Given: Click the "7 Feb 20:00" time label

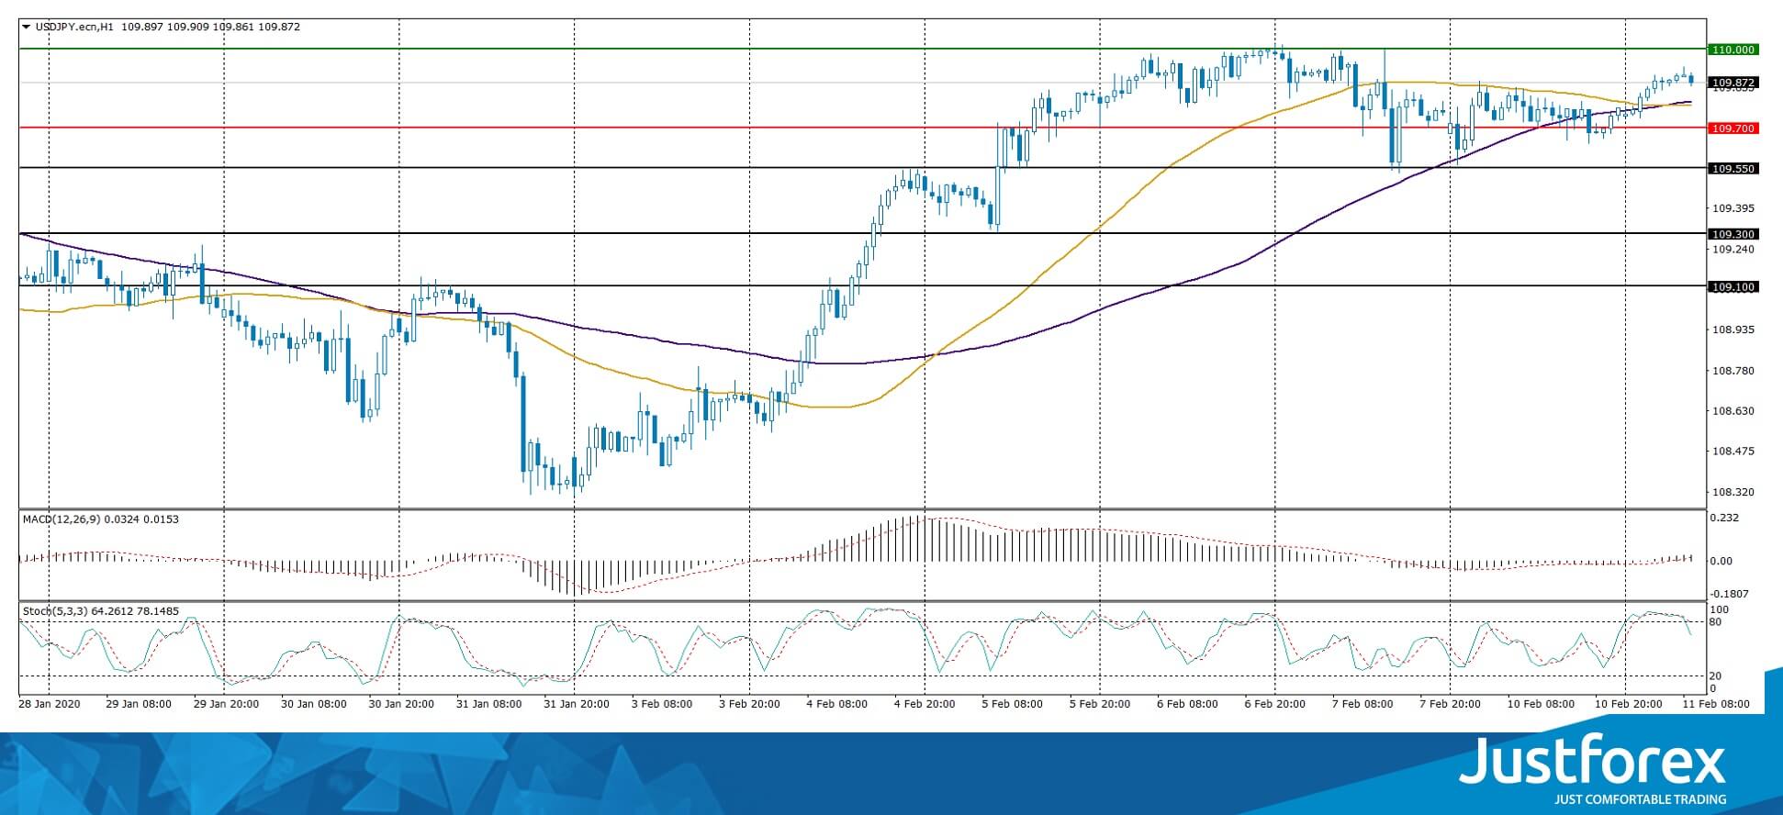Looking at the screenshot, I should coord(1451,704).
